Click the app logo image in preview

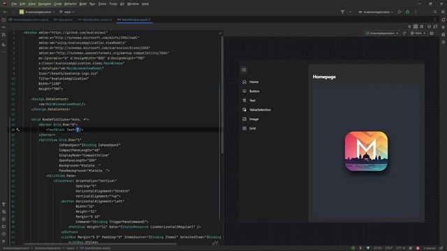pyautogui.click(x=366, y=151)
